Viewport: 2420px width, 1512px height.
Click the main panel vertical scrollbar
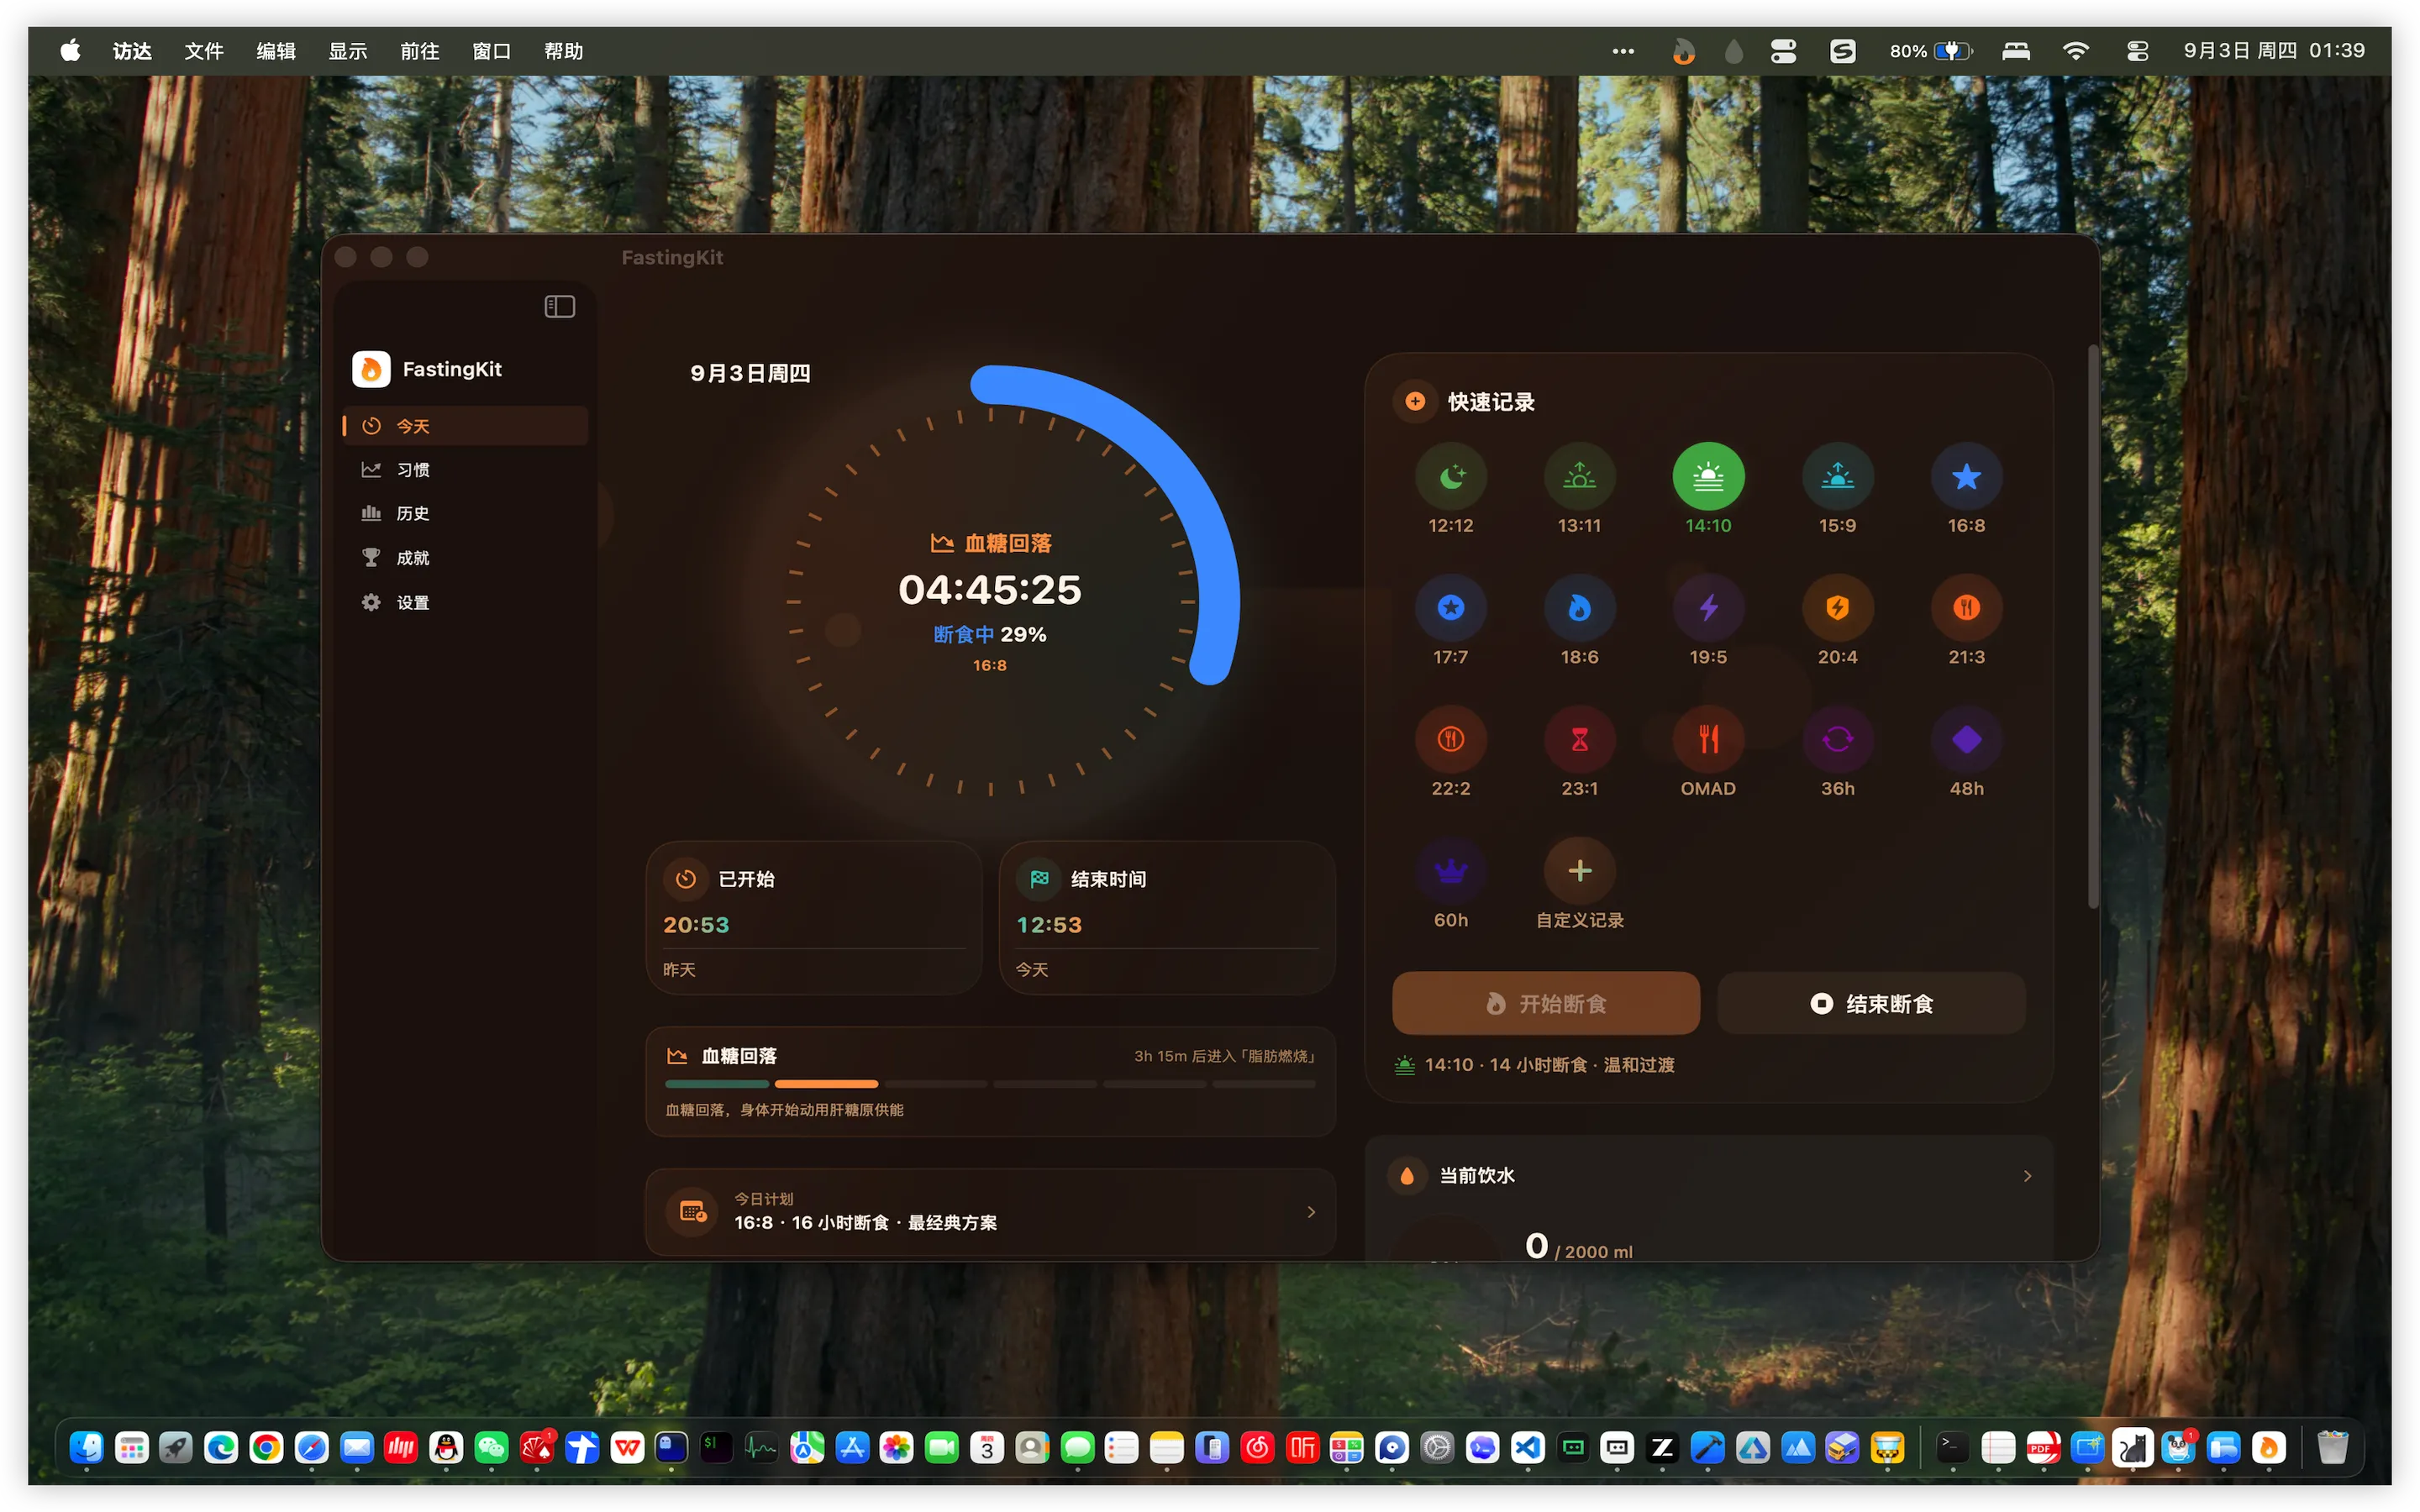[2092, 628]
